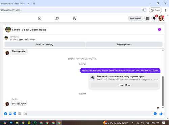169x125 pixels.
Task: Open the emoji picker smiley
Action: point(155,113)
